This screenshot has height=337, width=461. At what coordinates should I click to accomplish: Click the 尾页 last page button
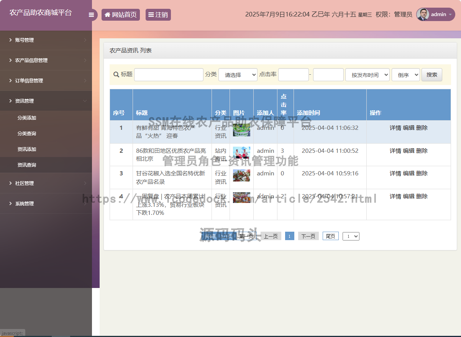pos(331,236)
